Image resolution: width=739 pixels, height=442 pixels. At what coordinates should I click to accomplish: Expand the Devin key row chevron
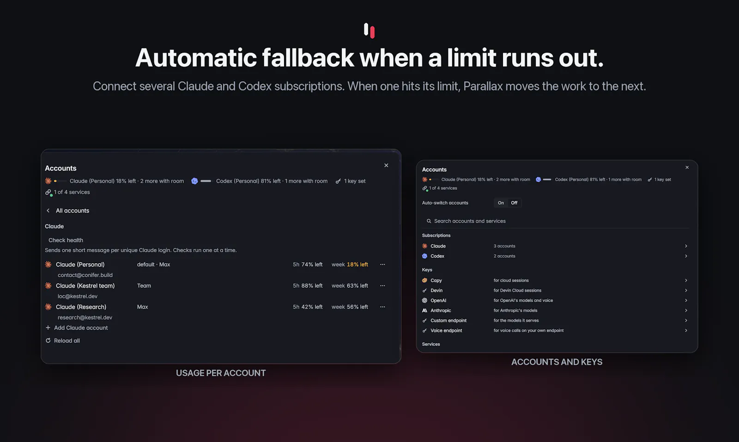coord(686,291)
